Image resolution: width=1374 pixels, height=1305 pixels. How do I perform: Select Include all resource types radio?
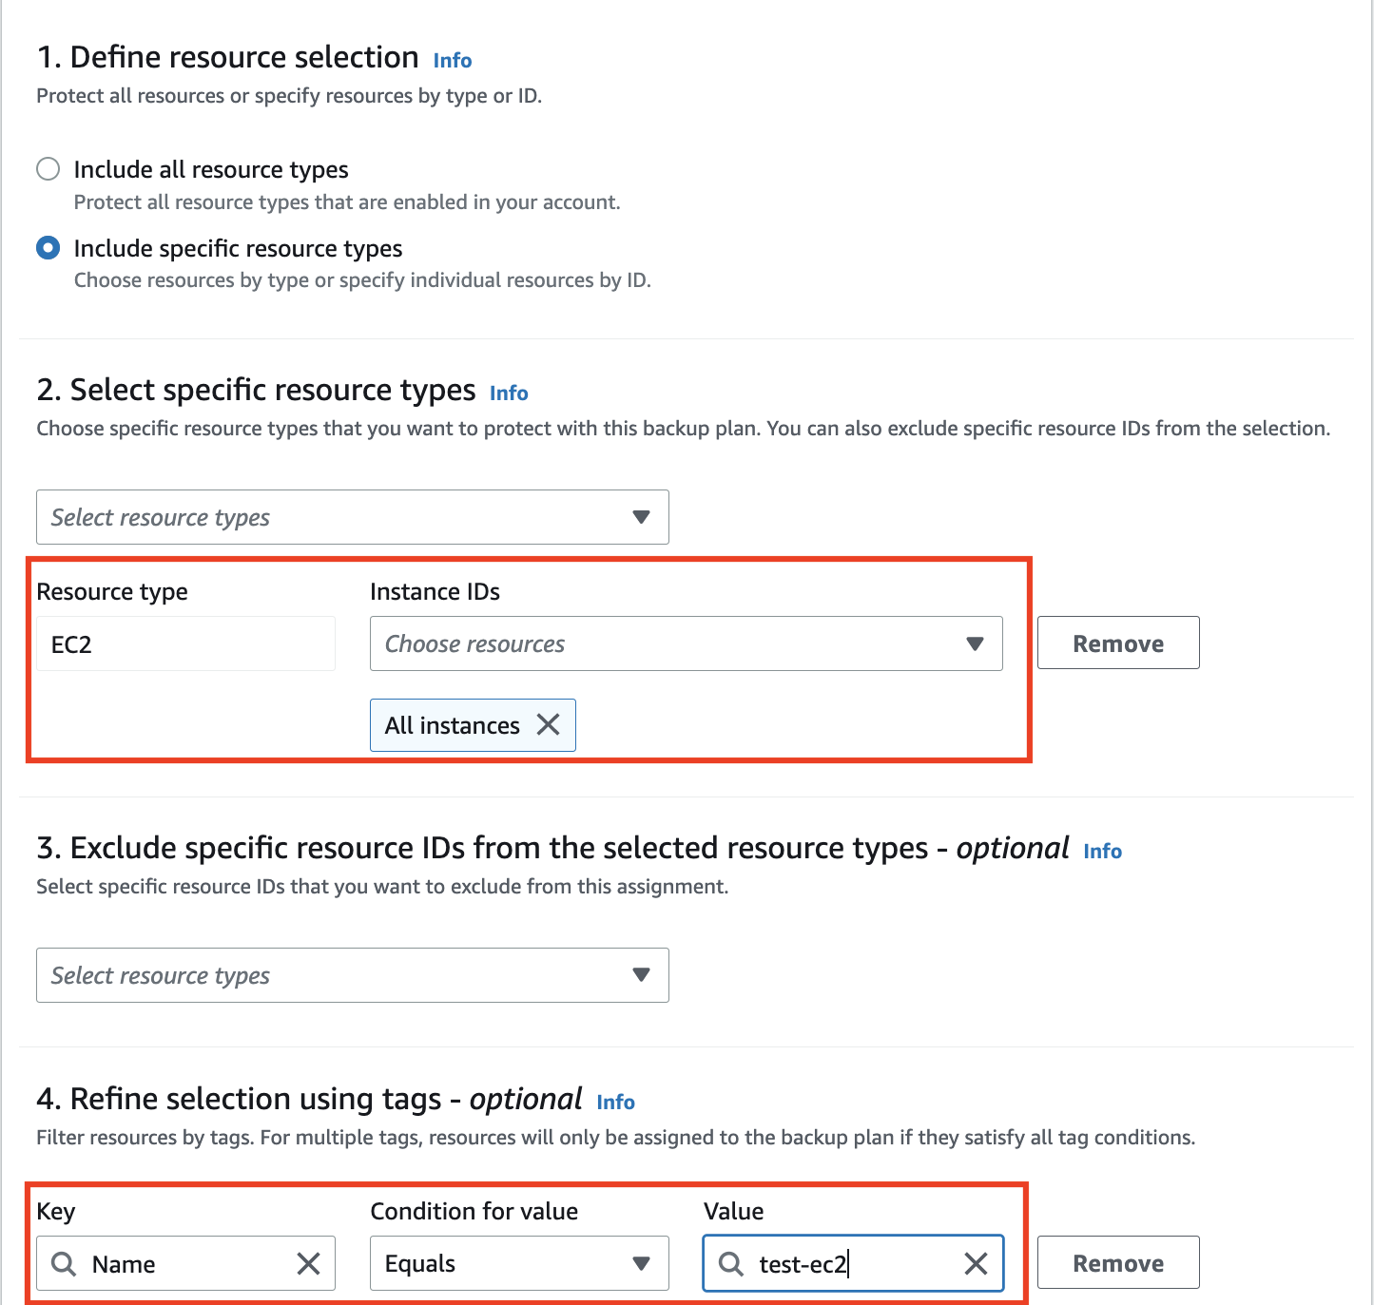[x=48, y=169]
